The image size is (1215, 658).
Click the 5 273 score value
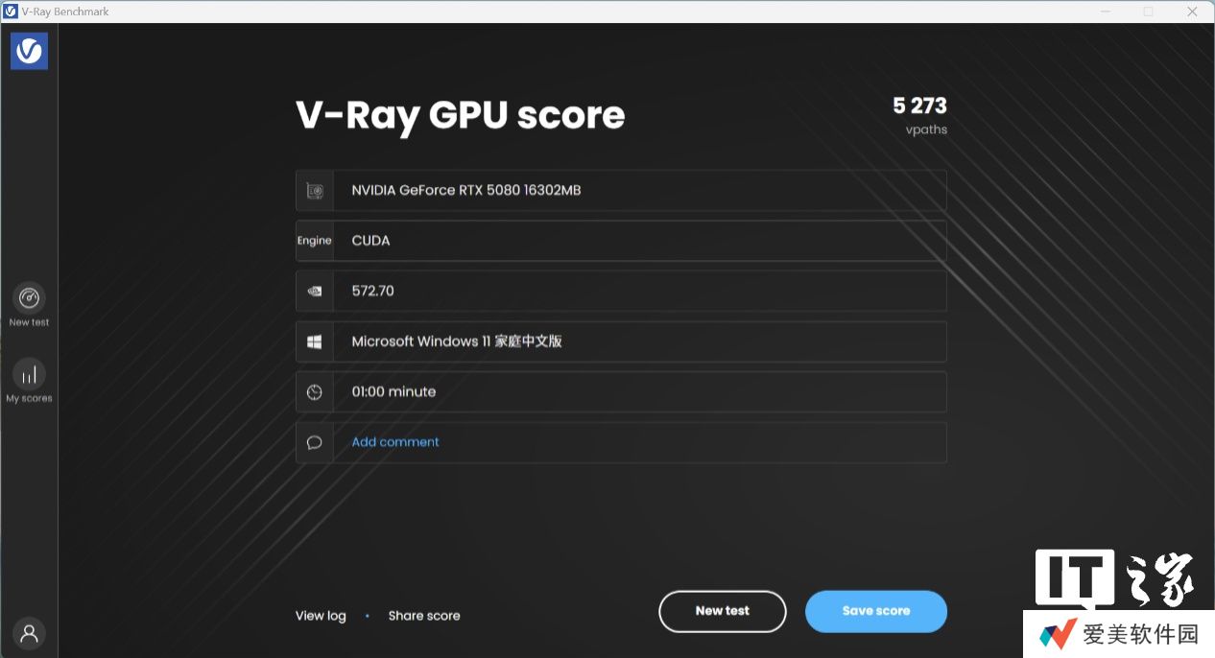(919, 106)
